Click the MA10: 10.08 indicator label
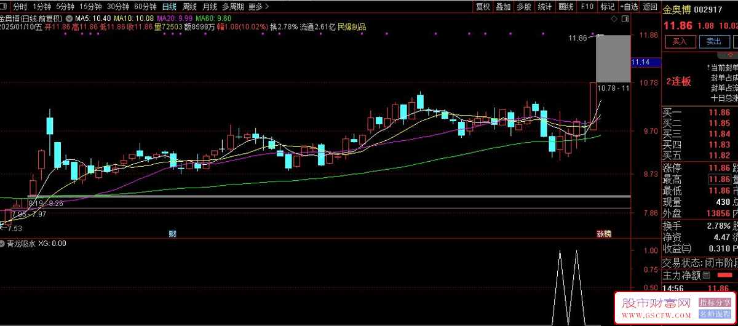Viewport: 738px width, 326px height. (134, 18)
